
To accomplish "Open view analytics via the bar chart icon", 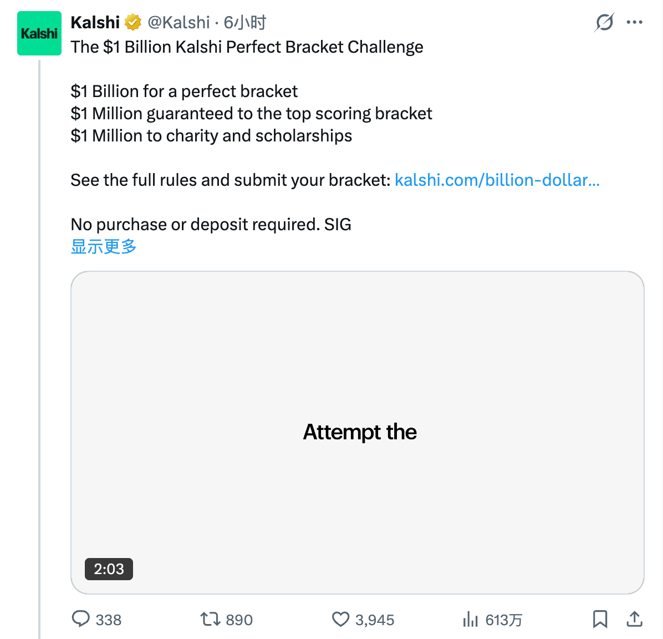I will pyautogui.click(x=471, y=620).
